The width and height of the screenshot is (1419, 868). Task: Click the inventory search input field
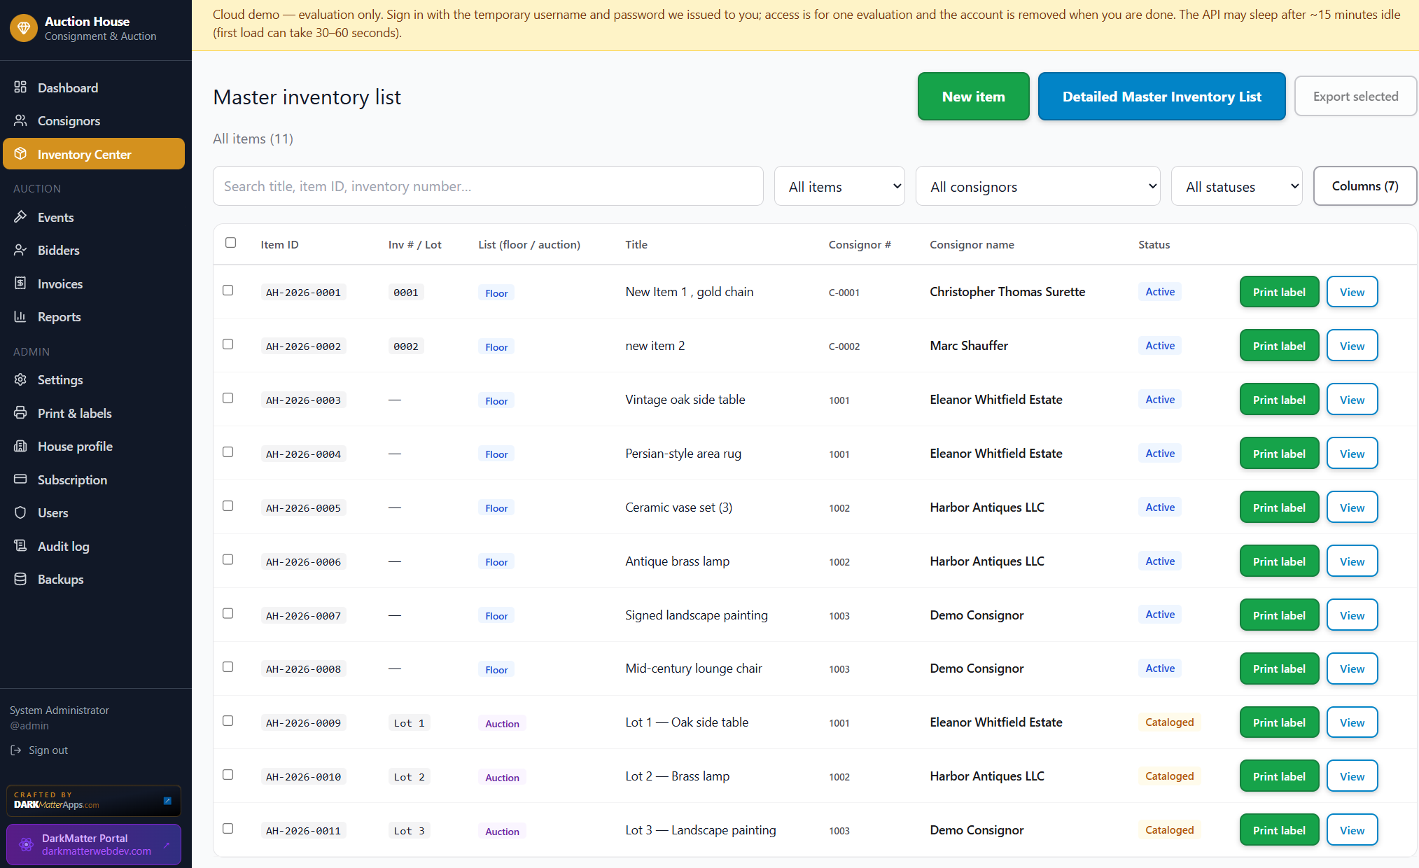(488, 186)
